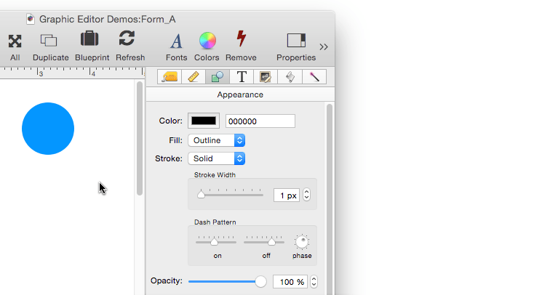
Task: Click the All toolbar icon
Action: (x=15, y=41)
